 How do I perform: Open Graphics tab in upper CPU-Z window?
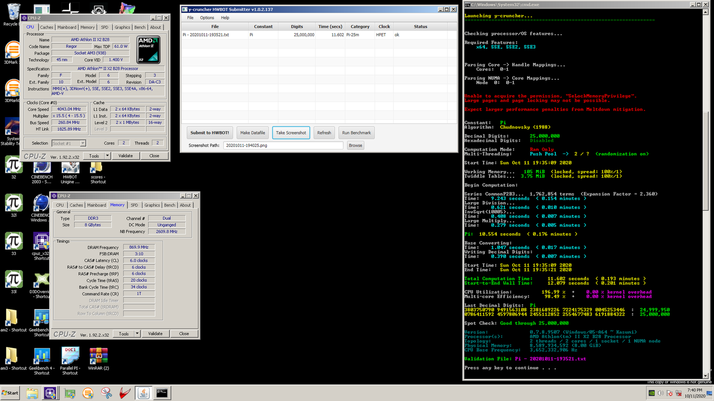tap(122, 27)
